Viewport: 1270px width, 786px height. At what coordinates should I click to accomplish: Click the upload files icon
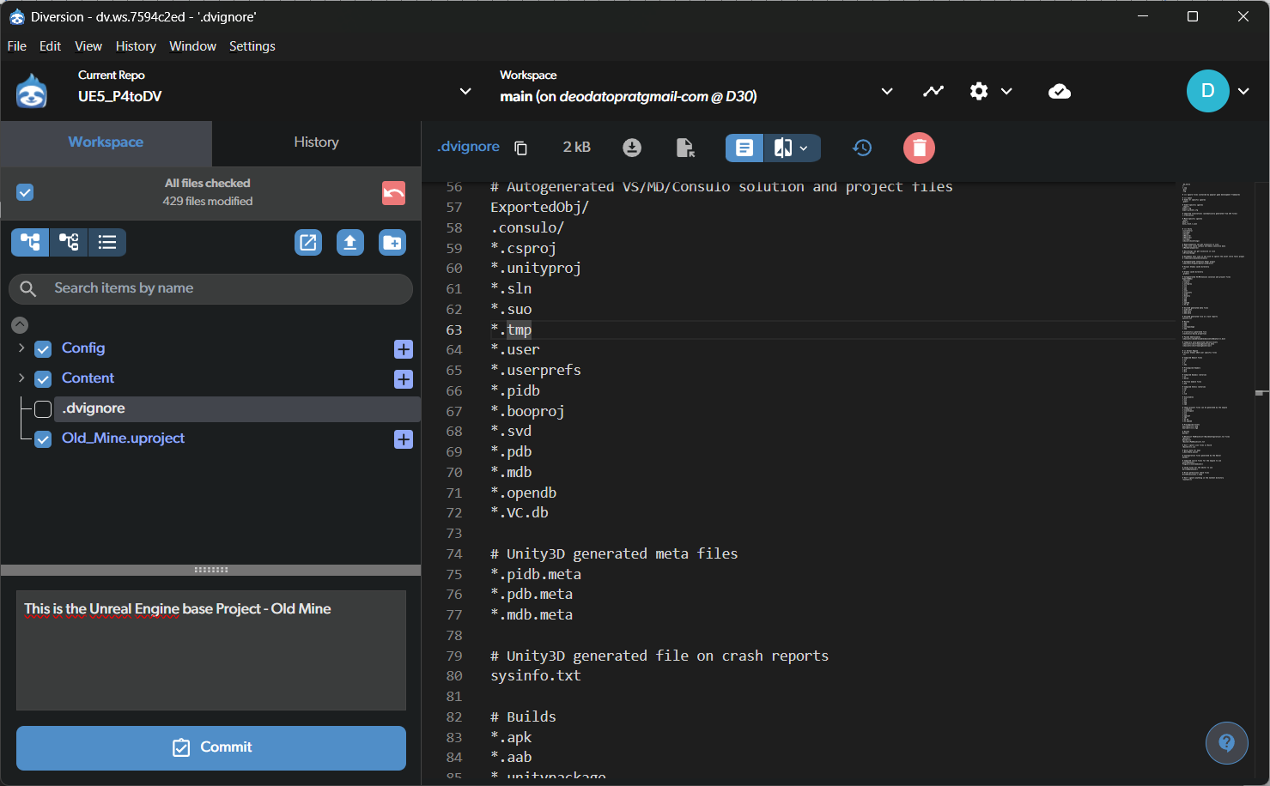coord(349,243)
